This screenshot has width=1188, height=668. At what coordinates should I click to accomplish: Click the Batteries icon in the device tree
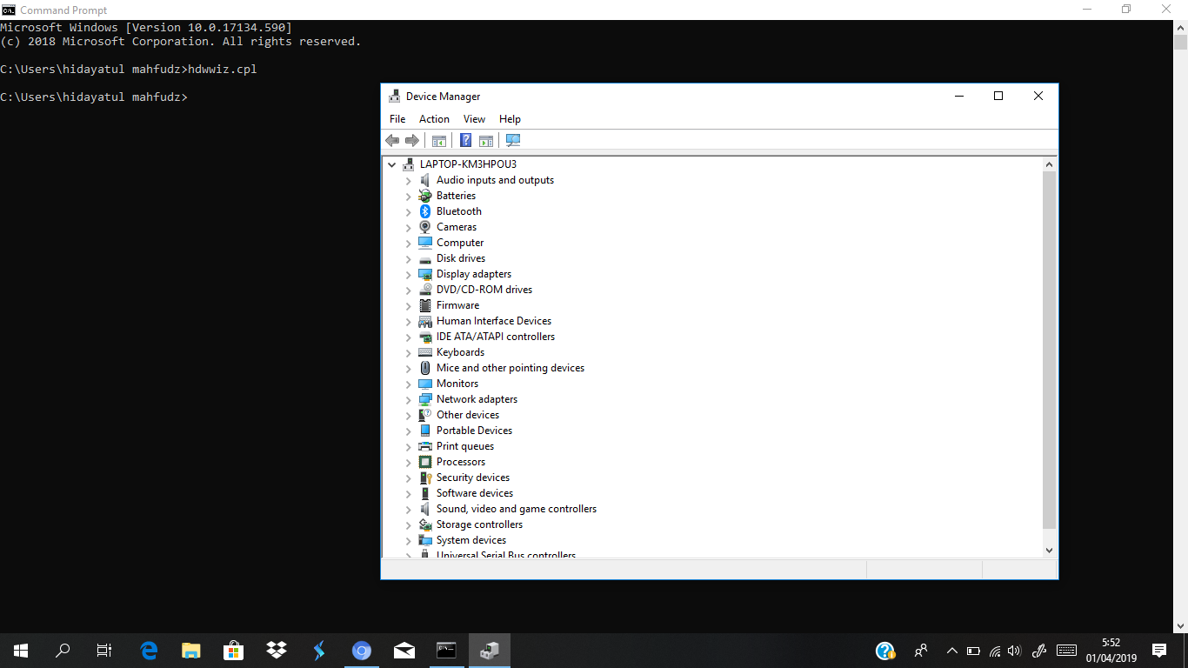pyautogui.click(x=425, y=196)
